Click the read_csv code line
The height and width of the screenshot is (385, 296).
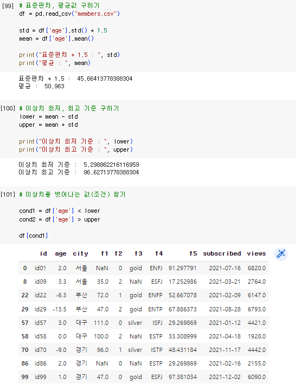[x=69, y=14]
